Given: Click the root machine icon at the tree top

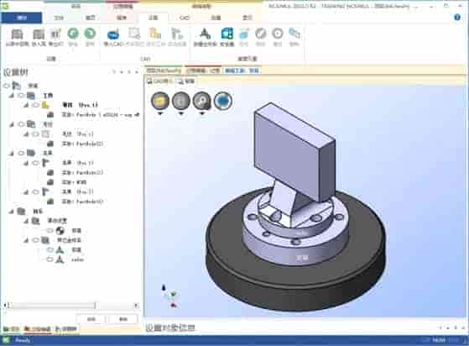Looking at the screenshot, I should [x=17, y=86].
